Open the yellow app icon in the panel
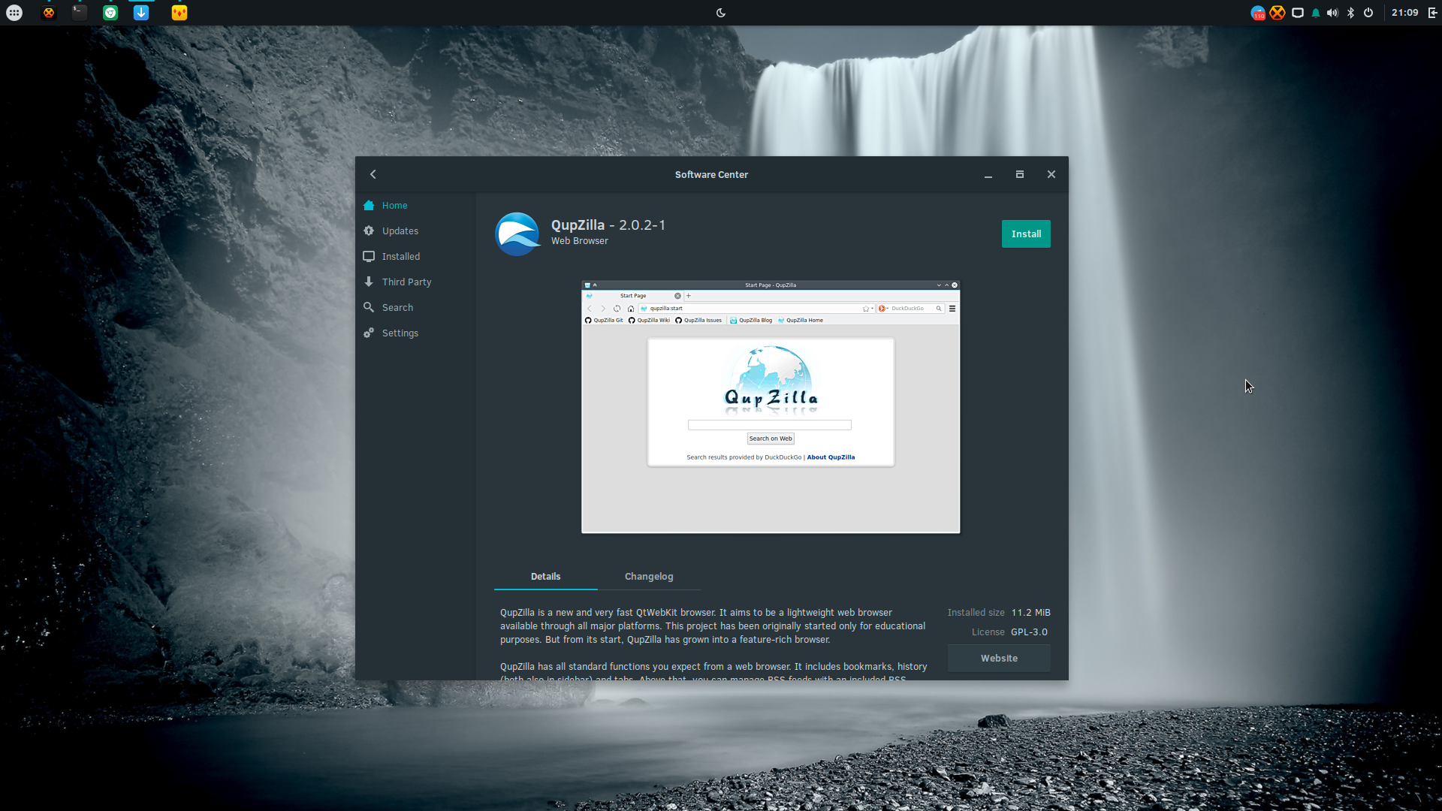This screenshot has width=1442, height=811. (x=179, y=13)
